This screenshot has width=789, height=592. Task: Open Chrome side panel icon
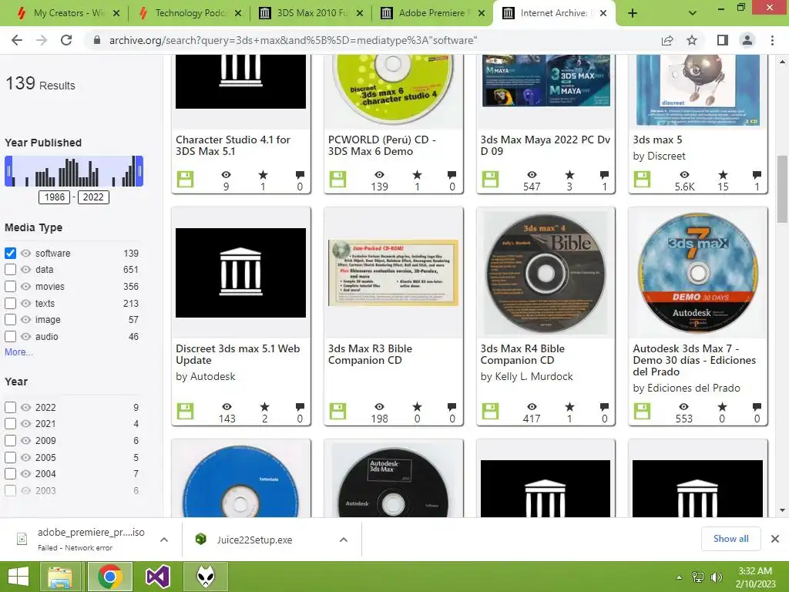point(722,40)
